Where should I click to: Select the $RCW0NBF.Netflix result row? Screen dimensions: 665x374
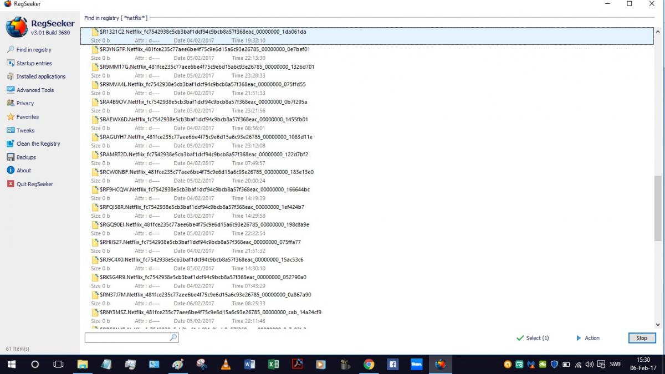tap(367, 176)
